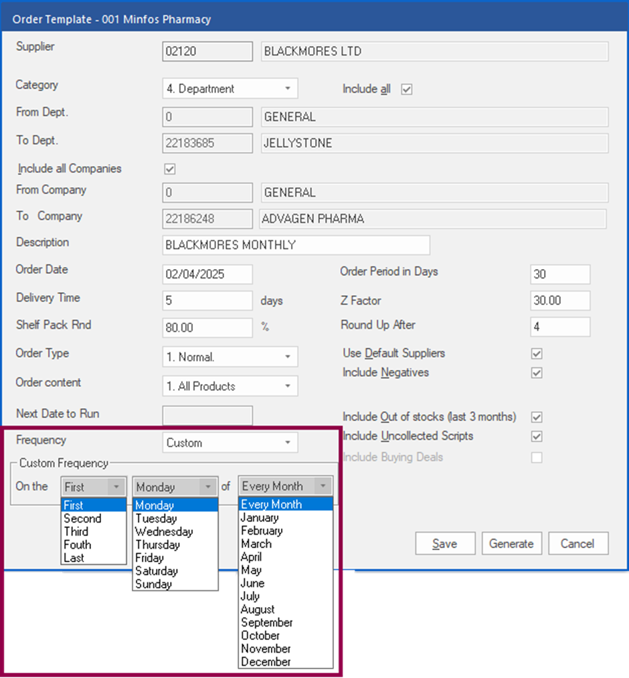Open the Frequency dropdown
Screen dimensions: 629x678
(230, 443)
